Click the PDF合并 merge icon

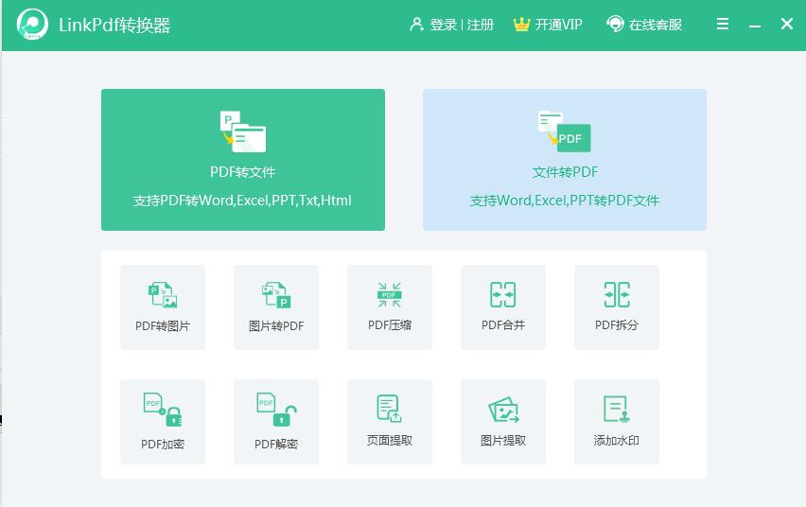(502, 294)
